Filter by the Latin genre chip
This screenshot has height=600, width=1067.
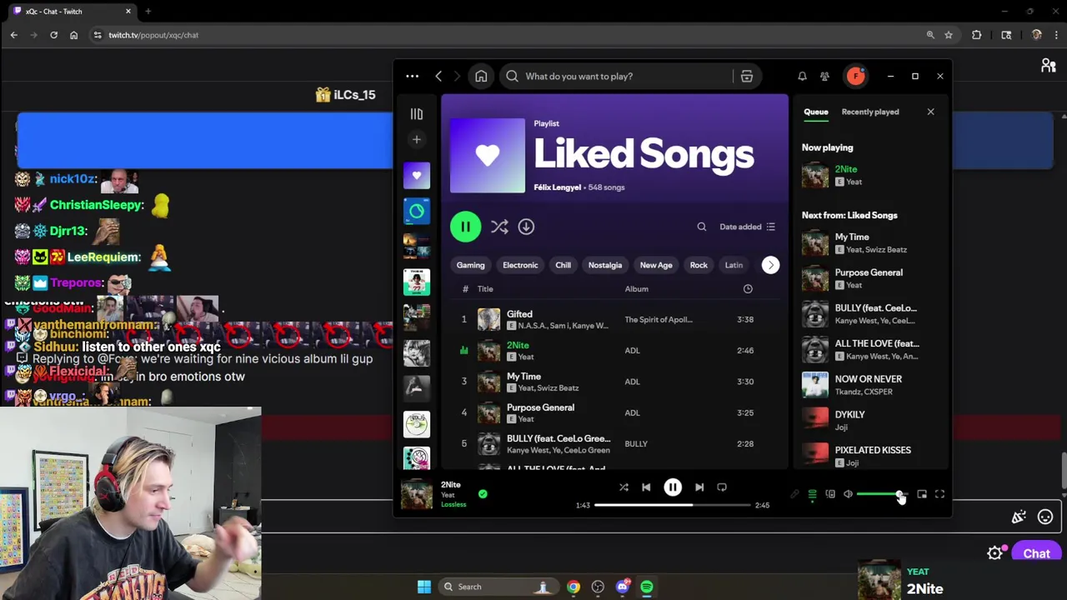(734, 265)
